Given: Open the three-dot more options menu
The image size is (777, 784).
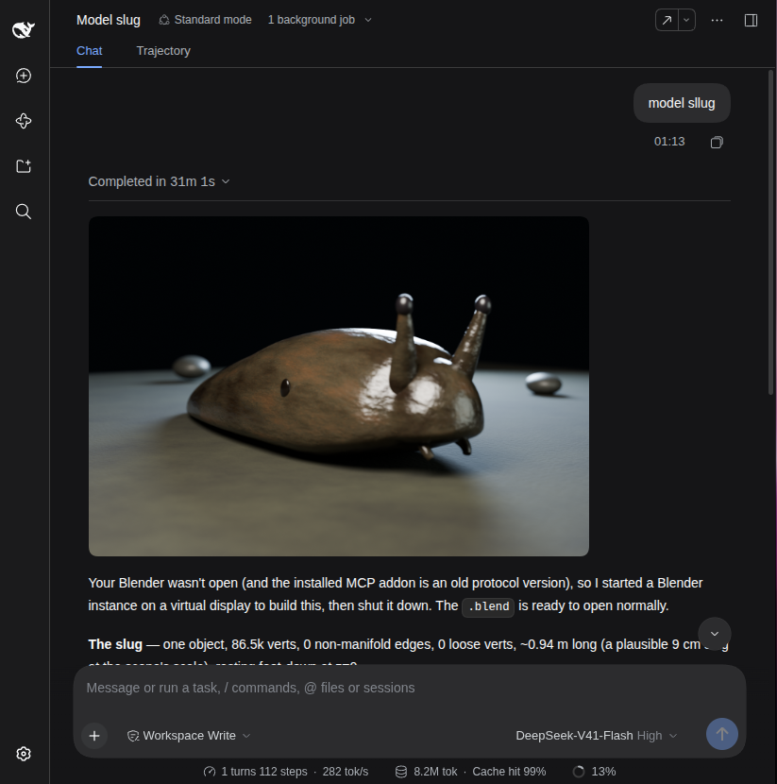Looking at the screenshot, I should (x=717, y=20).
